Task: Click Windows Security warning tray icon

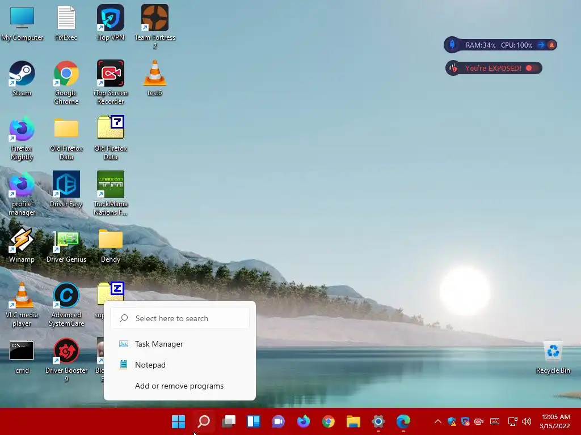Action: click(x=452, y=421)
